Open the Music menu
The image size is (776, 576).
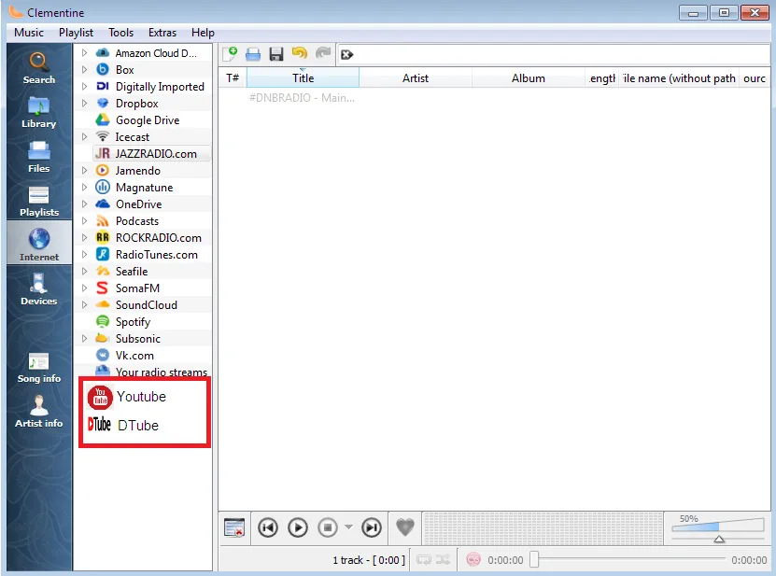tap(29, 33)
